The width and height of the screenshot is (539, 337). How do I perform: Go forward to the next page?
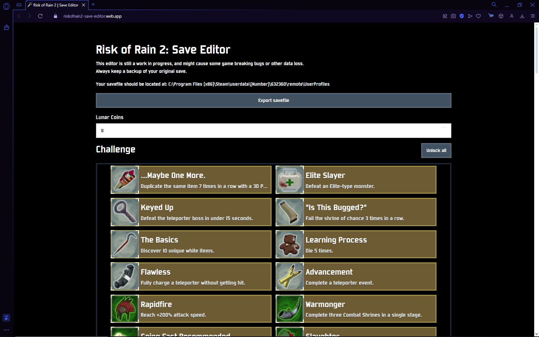30,16
